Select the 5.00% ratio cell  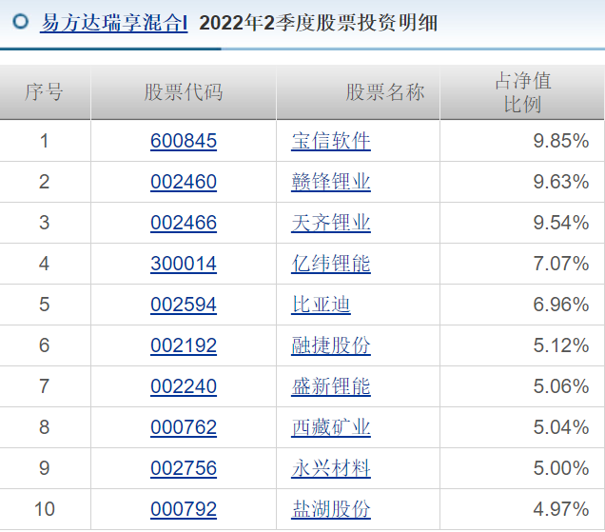point(522,468)
